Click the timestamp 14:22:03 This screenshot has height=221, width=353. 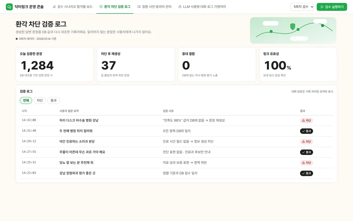[29, 173]
